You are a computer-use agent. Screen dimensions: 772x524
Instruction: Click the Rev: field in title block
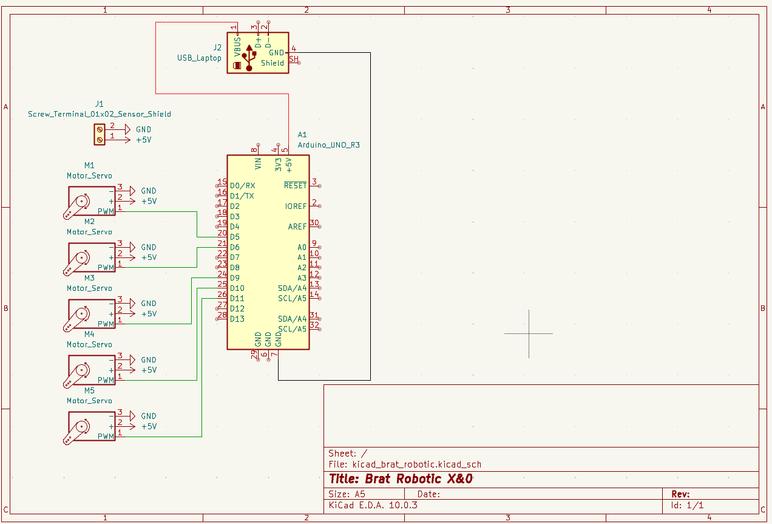[680, 494]
